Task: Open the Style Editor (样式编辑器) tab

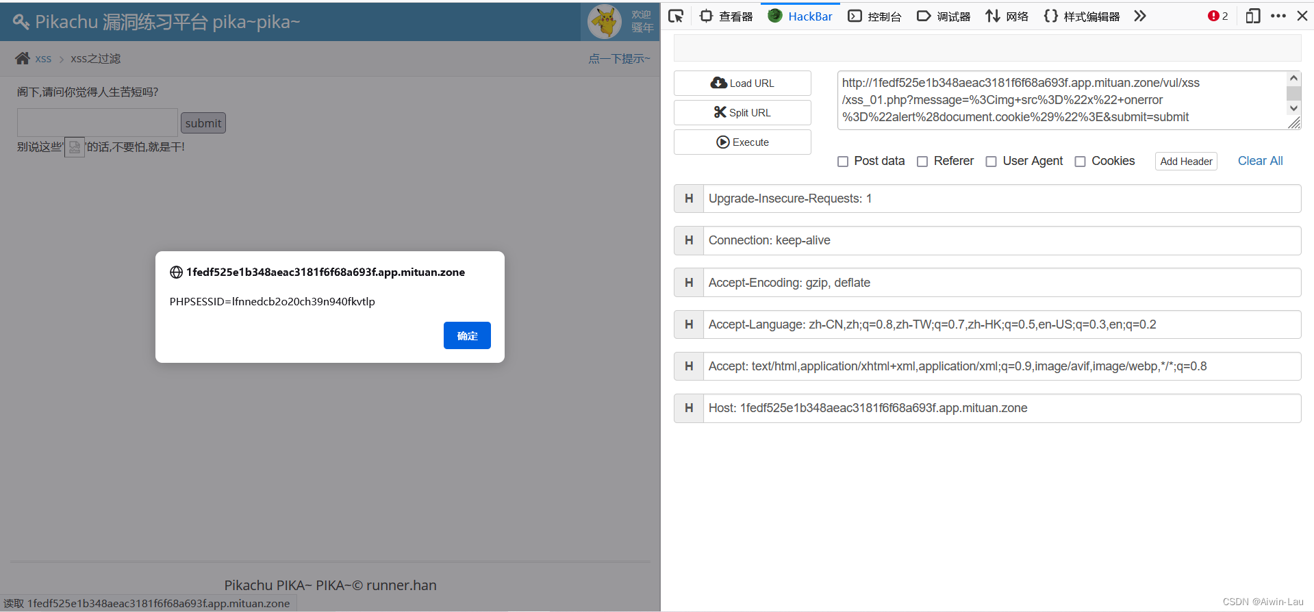Action: (1082, 16)
